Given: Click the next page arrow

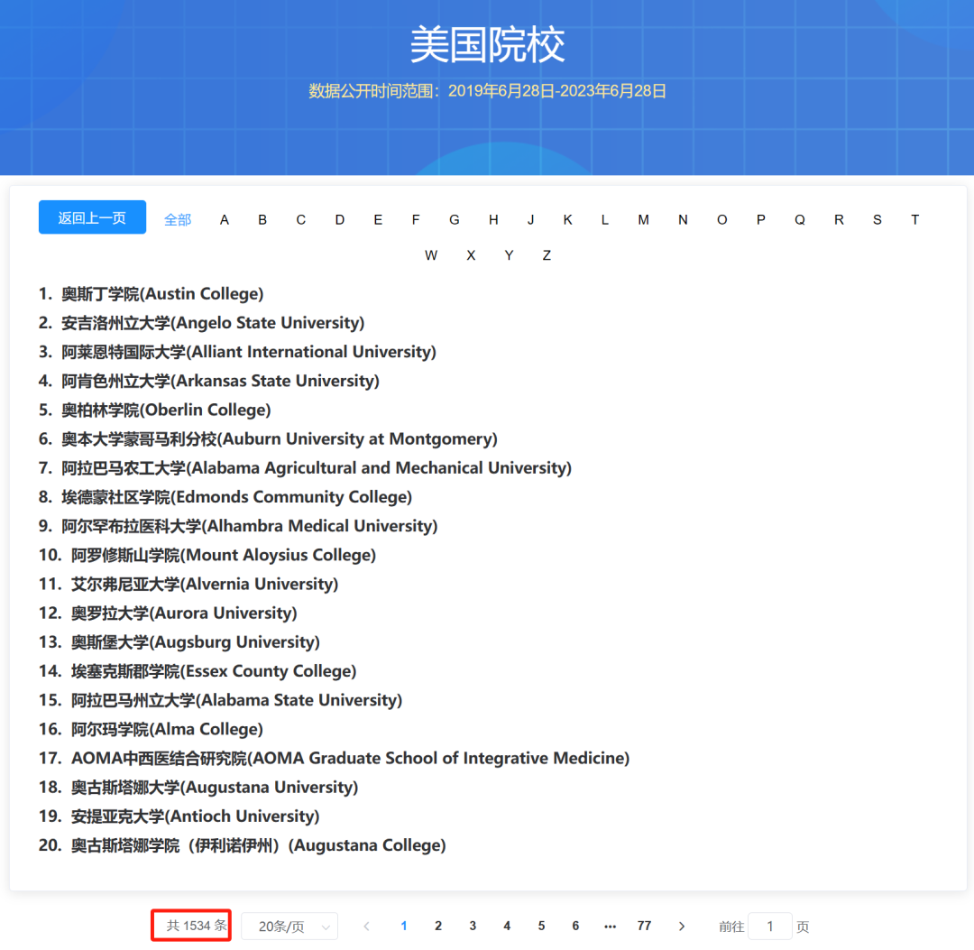Looking at the screenshot, I should 682,926.
